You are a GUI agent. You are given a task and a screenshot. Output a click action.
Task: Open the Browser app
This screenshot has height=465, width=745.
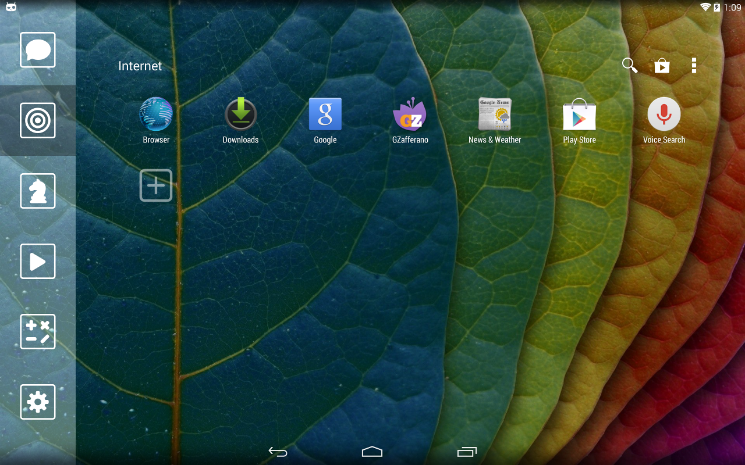tap(155, 114)
